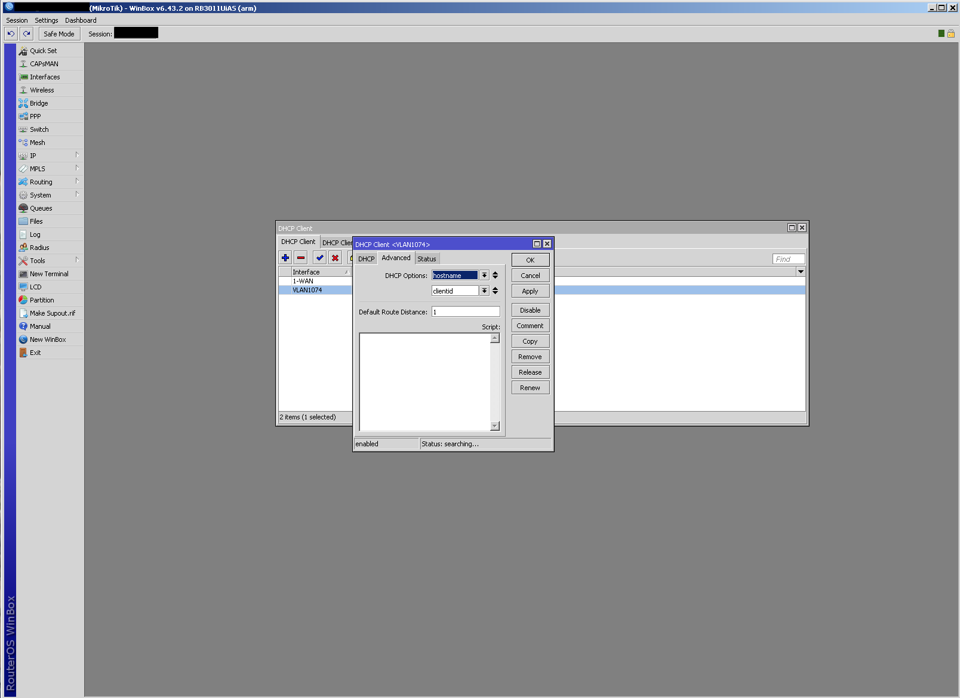Open the clientid DHCP option dropdown

[484, 291]
